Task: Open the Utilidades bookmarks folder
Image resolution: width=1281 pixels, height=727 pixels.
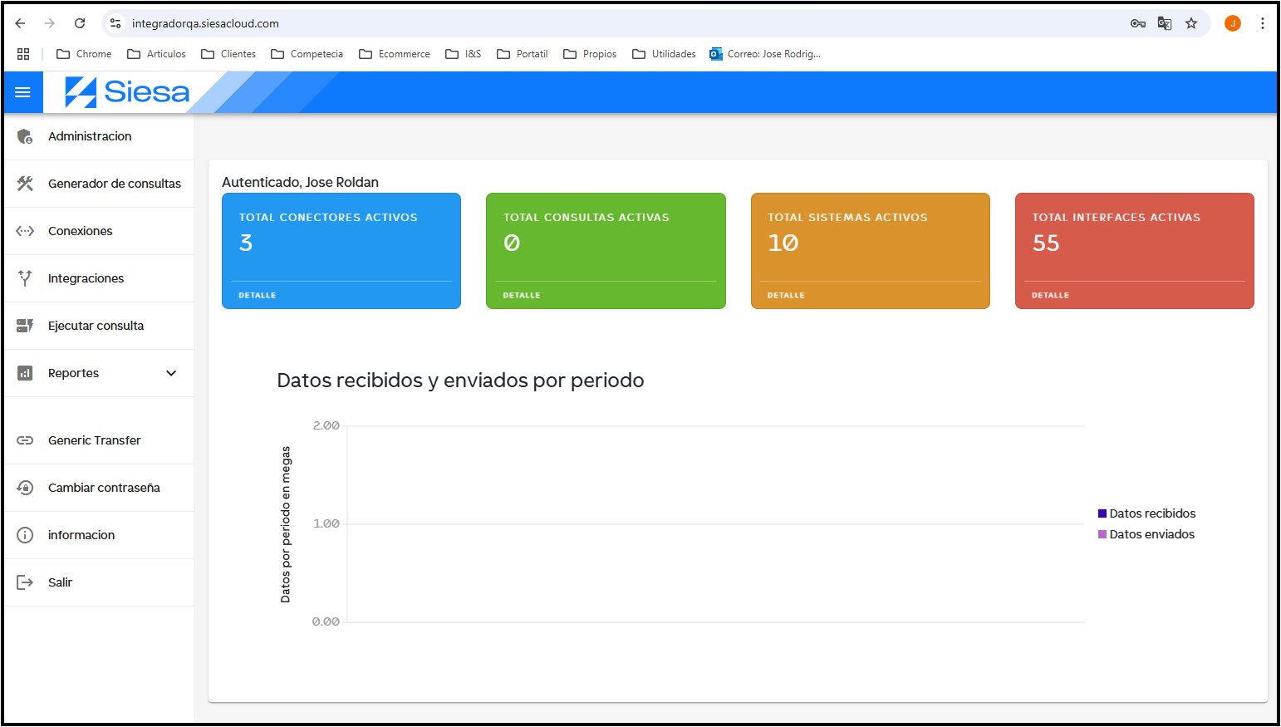Action: pos(665,54)
